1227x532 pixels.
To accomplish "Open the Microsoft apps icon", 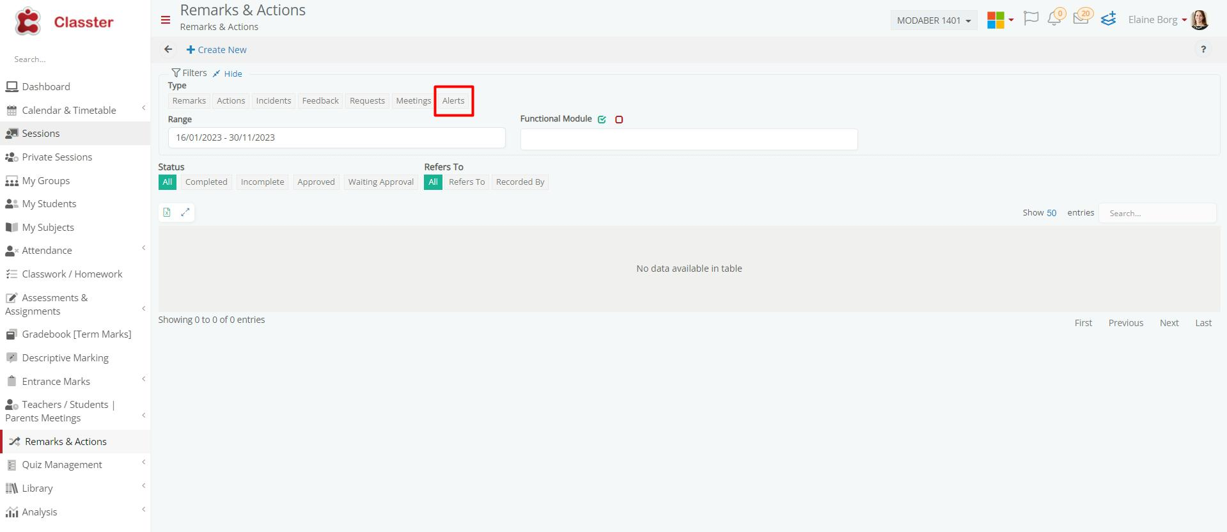I will tap(996, 20).
